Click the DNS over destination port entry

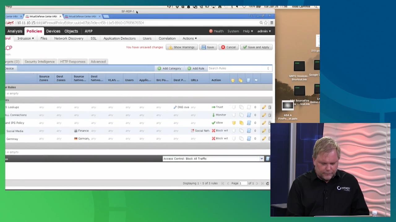coord(181,107)
